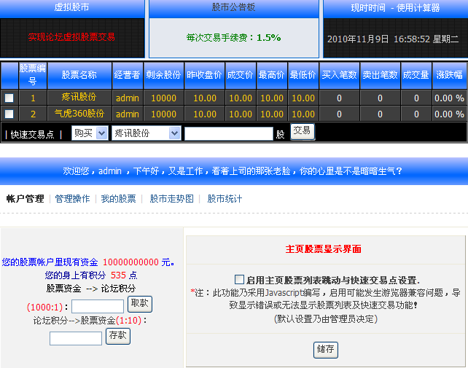This screenshot has width=468, height=368.
Task: Click 10000 remaining shares in 疼讯股份 row
Action: [x=163, y=98]
